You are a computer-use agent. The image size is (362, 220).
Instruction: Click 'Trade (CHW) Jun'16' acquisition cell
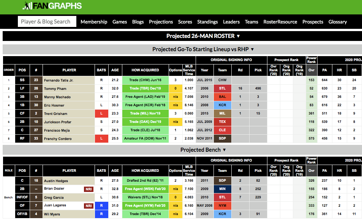tap(145, 80)
